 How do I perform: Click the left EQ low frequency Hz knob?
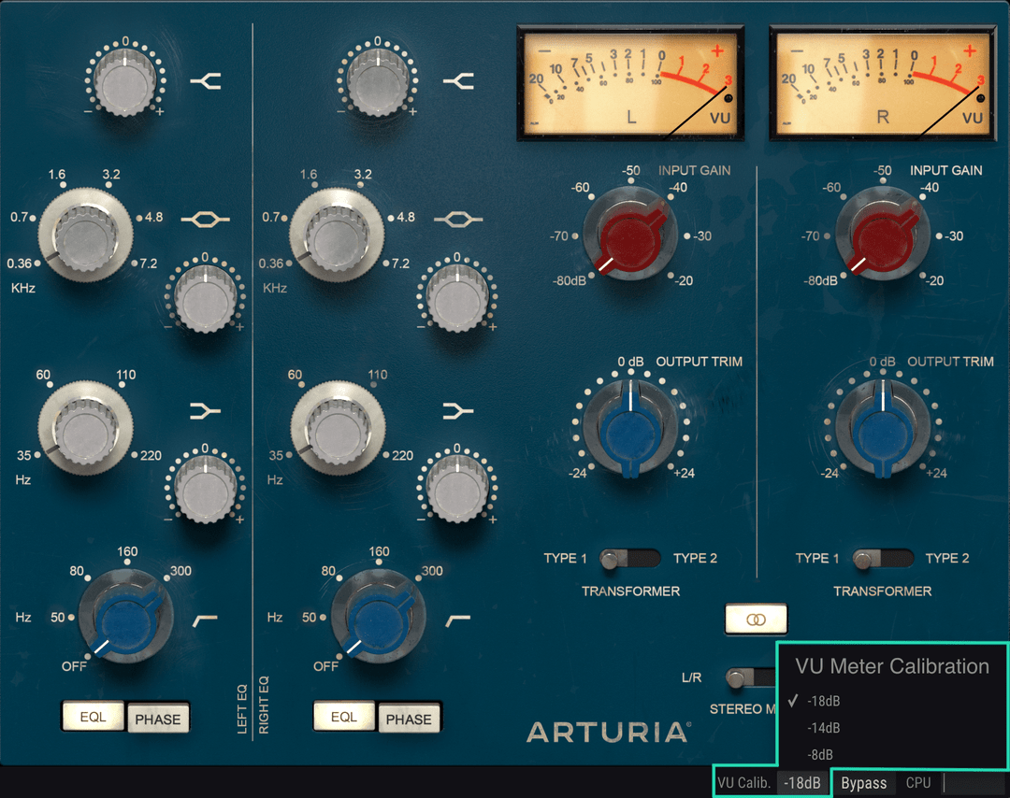(x=86, y=428)
